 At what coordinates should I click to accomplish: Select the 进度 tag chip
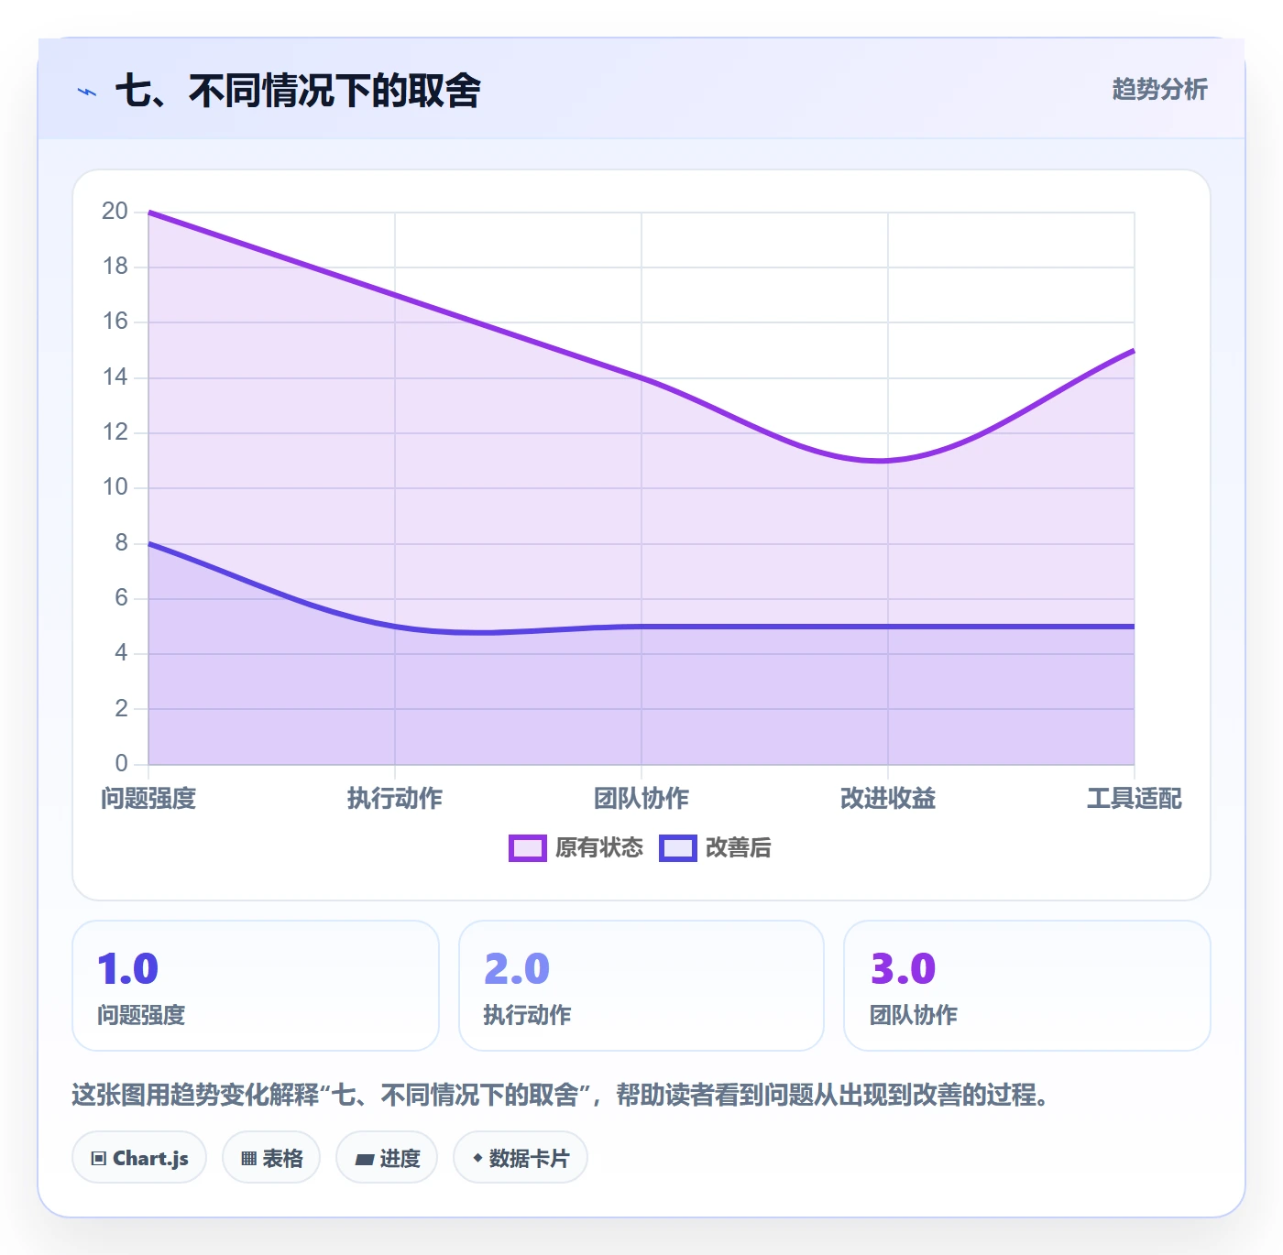387,1158
